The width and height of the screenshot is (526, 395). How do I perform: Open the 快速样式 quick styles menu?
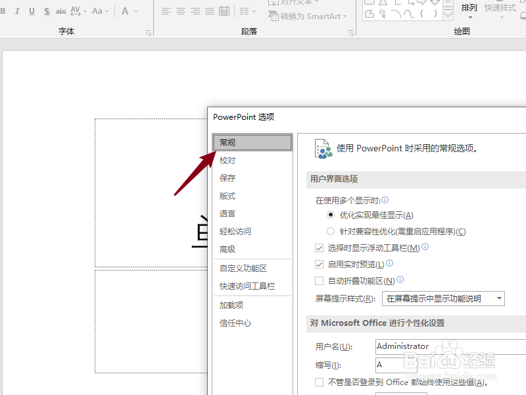point(500,11)
